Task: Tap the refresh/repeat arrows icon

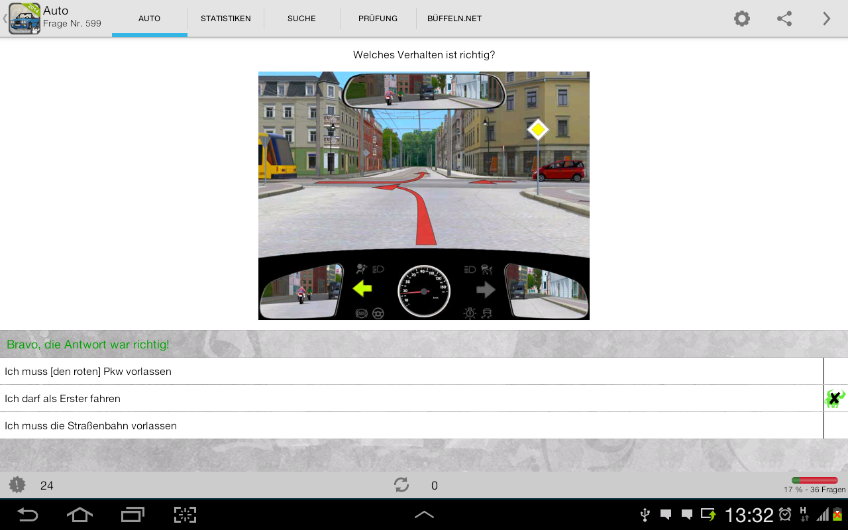Action: point(401,485)
